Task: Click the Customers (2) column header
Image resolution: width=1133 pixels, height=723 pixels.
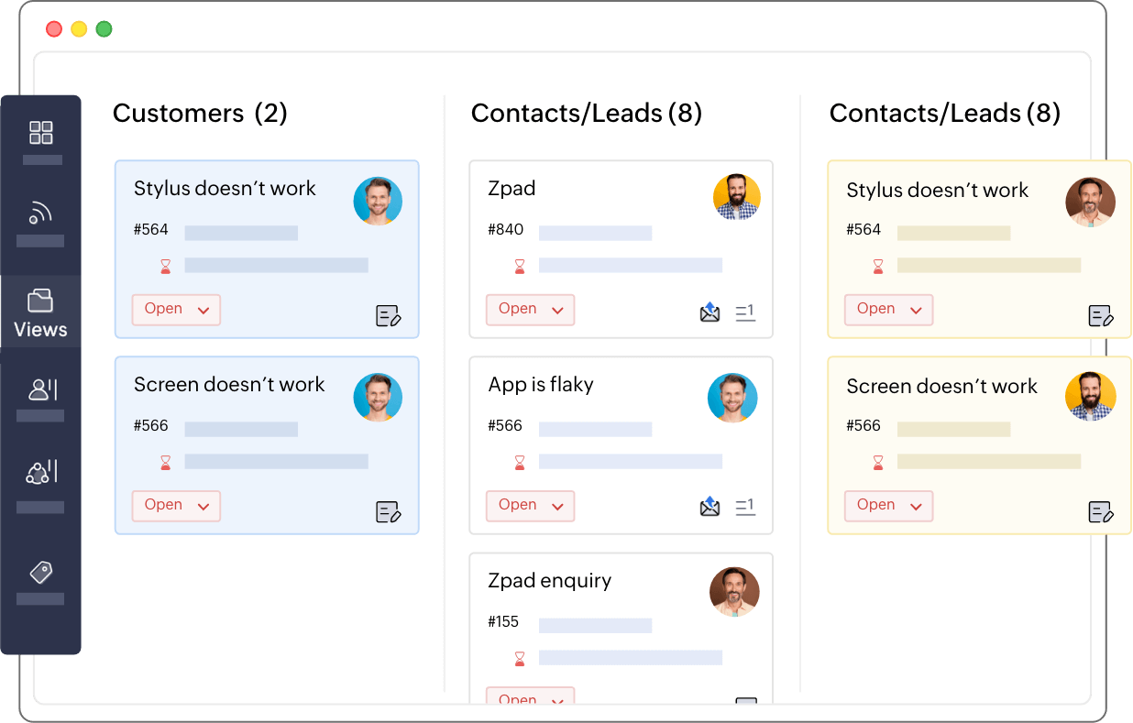Action: click(x=200, y=114)
